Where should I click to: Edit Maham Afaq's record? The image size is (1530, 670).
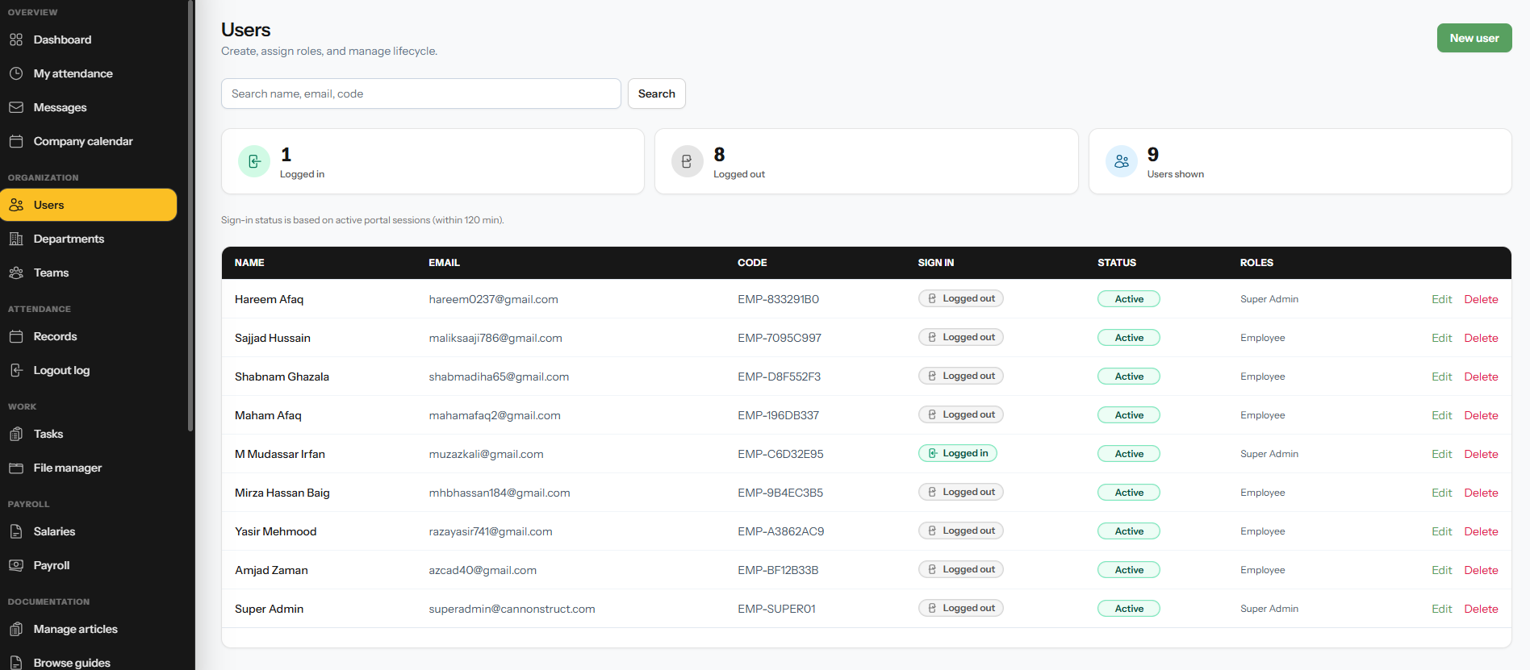click(1441, 415)
